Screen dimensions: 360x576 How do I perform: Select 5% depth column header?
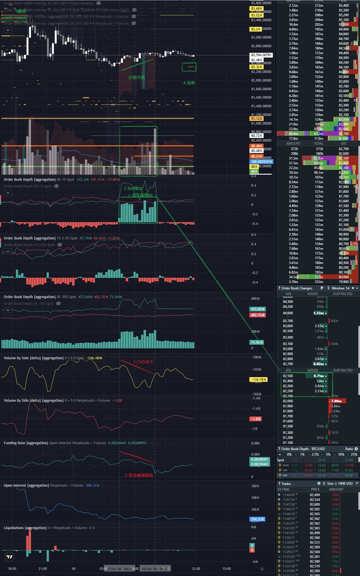coord(328,454)
